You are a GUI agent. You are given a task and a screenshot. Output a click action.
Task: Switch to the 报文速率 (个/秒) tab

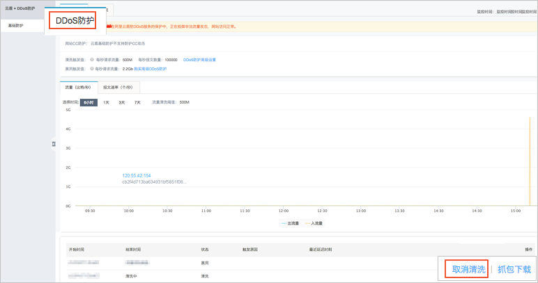tap(118, 88)
